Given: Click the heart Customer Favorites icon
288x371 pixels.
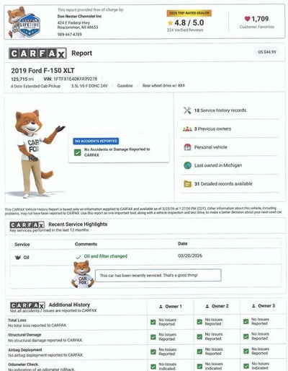Looking at the screenshot, I should (247, 19).
